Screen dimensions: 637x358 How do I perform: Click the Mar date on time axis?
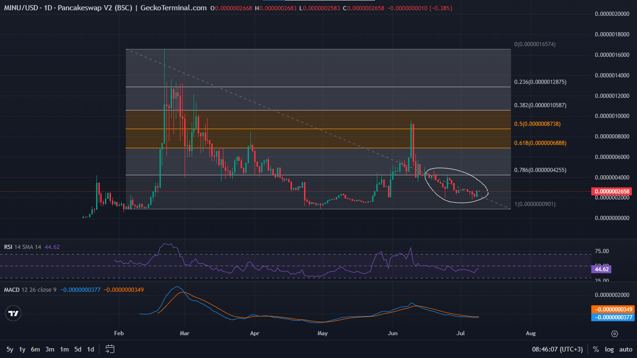tap(186, 334)
